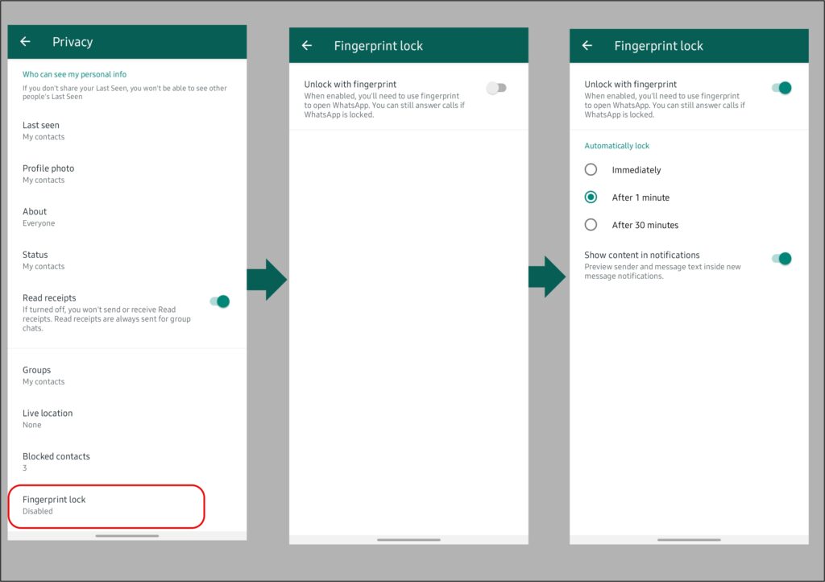
Task: Open the Last seen privacy setting
Action: click(42, 131)
